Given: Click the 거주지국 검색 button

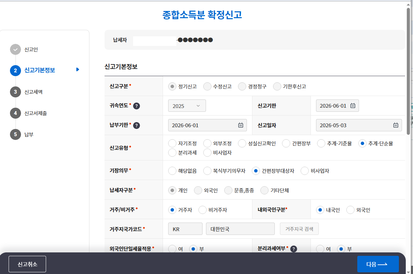Looking at the screenshot, I should click(x=299, y=229).
